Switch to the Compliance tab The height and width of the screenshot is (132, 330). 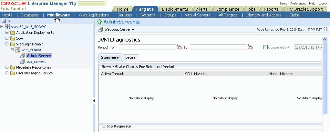pyautogui.click(x=227, y=9)
